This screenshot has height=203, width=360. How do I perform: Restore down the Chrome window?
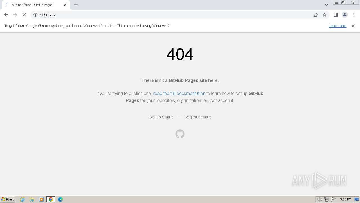pos(343,2)
